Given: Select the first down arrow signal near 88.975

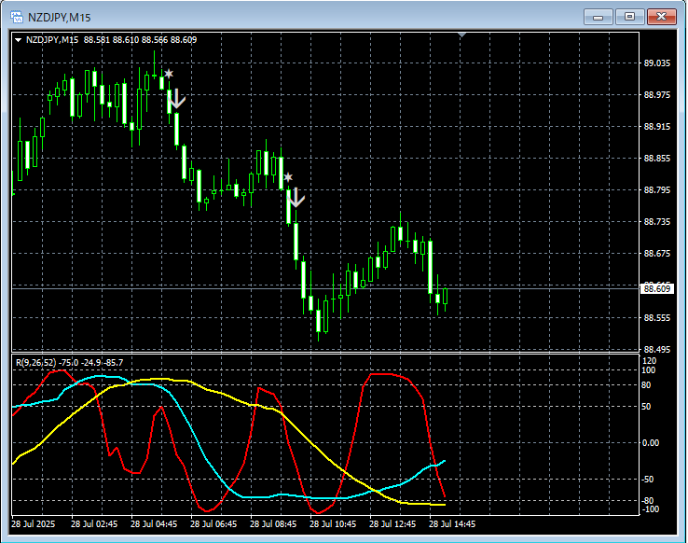Looking at the screenshot, I should point(176,98).
